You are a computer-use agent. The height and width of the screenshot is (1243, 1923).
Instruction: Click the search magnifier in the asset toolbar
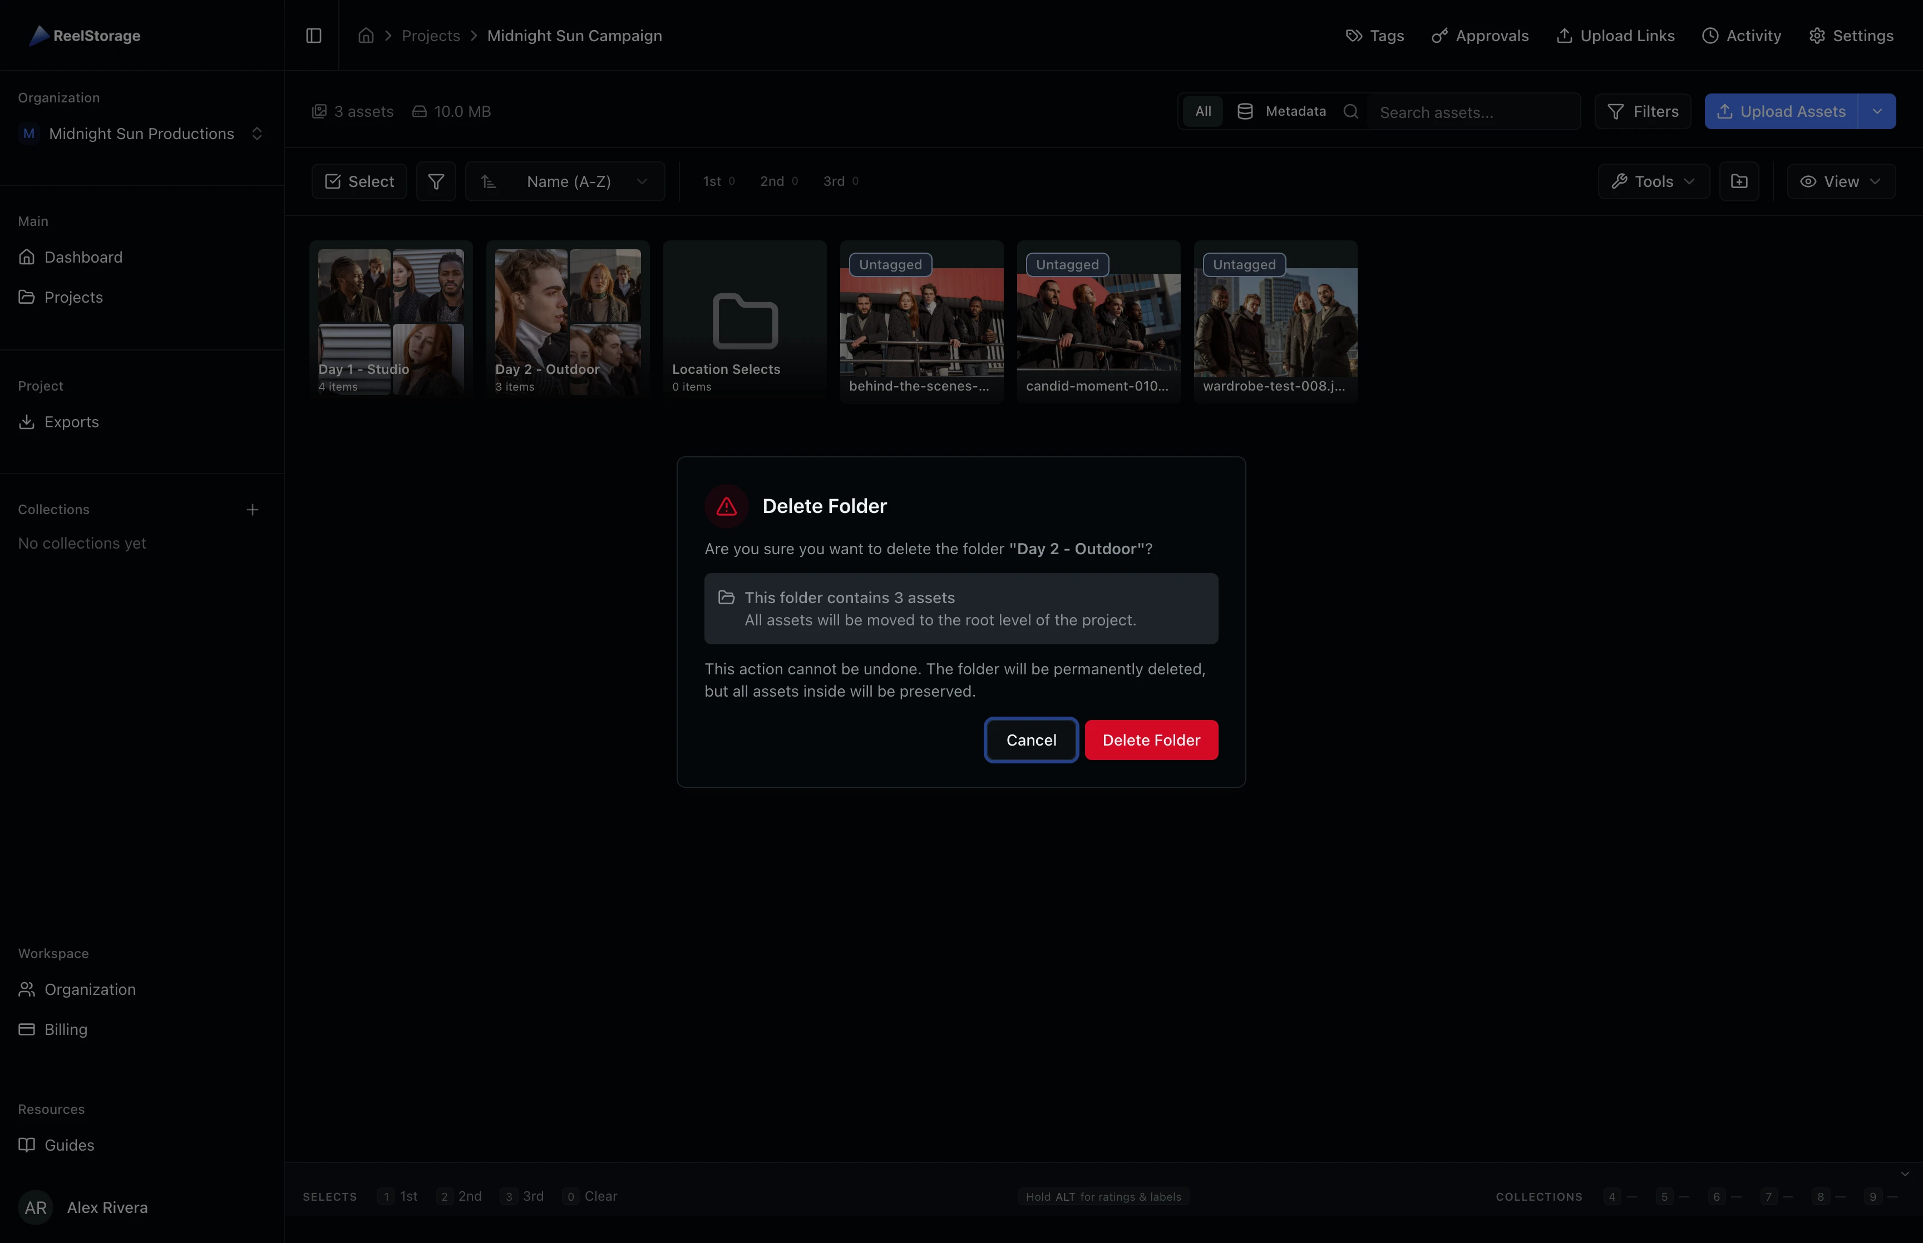[1351, 111]
